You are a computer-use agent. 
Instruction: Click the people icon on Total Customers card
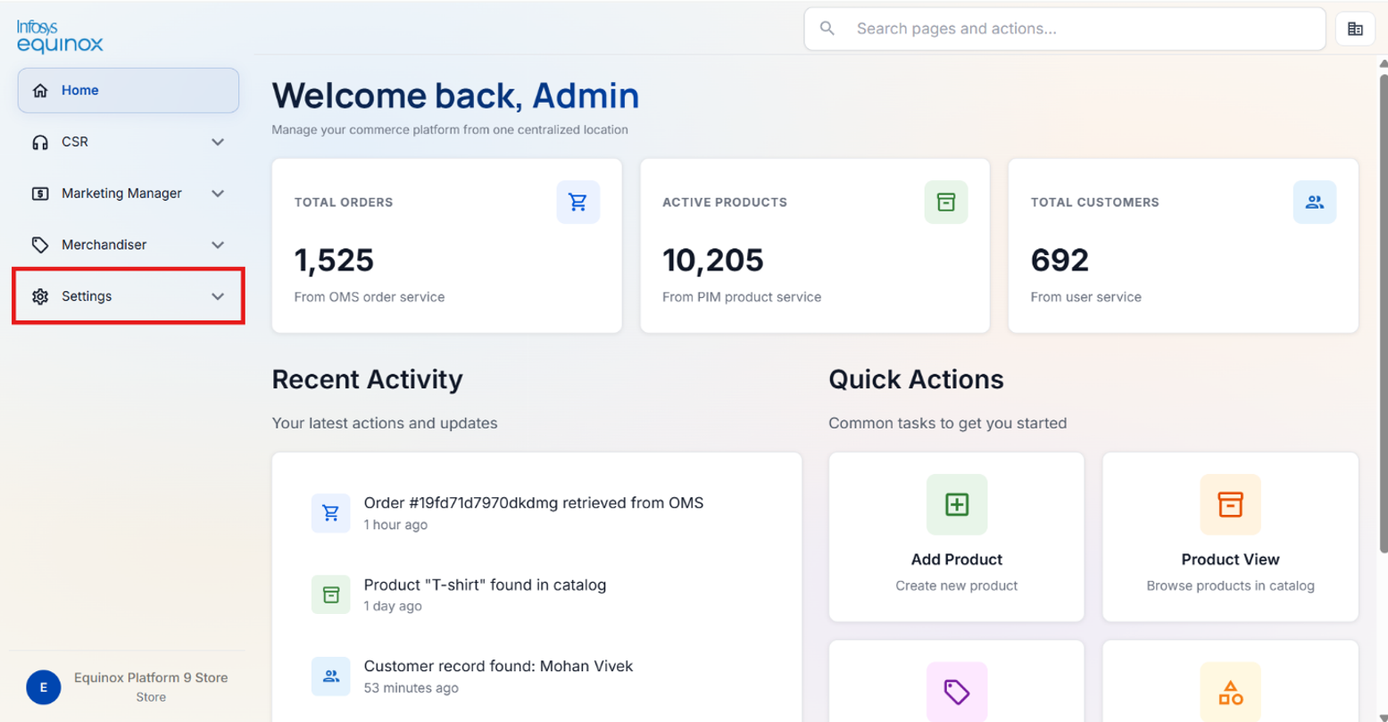(1315, 203)
